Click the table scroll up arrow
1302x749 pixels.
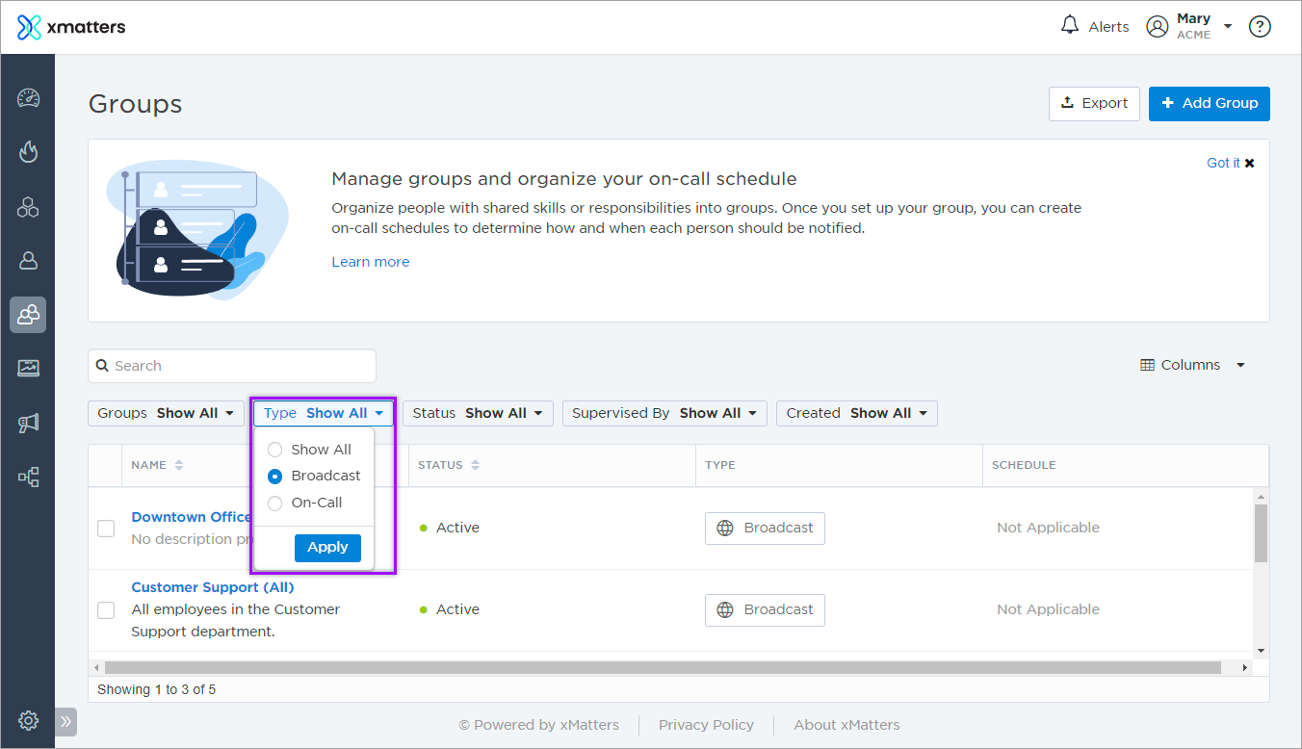[x=1261, y=496]
